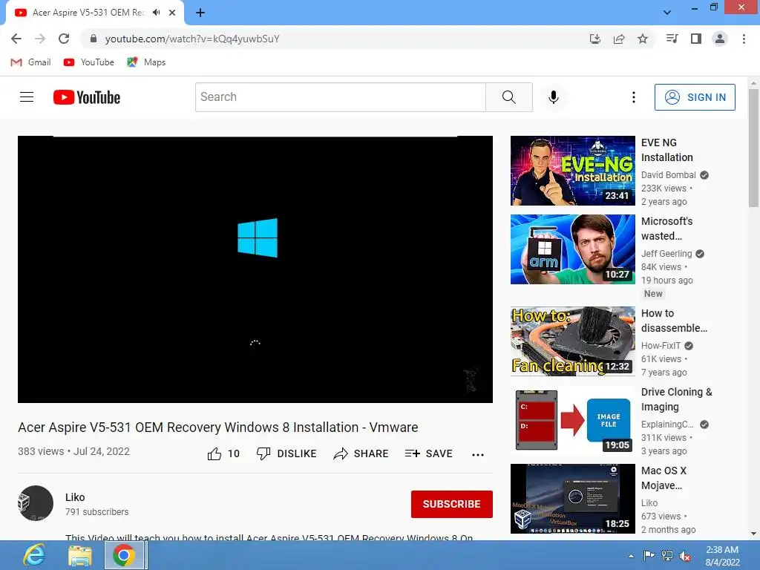The image size is (760, 570).
Task: Close the Acer Aspire YouTube tab
Action: [172, 13]
